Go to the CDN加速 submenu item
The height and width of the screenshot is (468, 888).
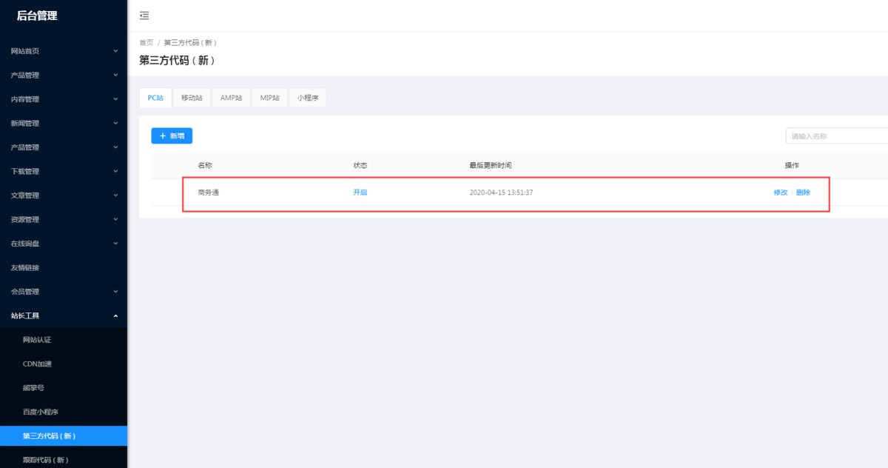pyautogui.click(x=37, y=364)
